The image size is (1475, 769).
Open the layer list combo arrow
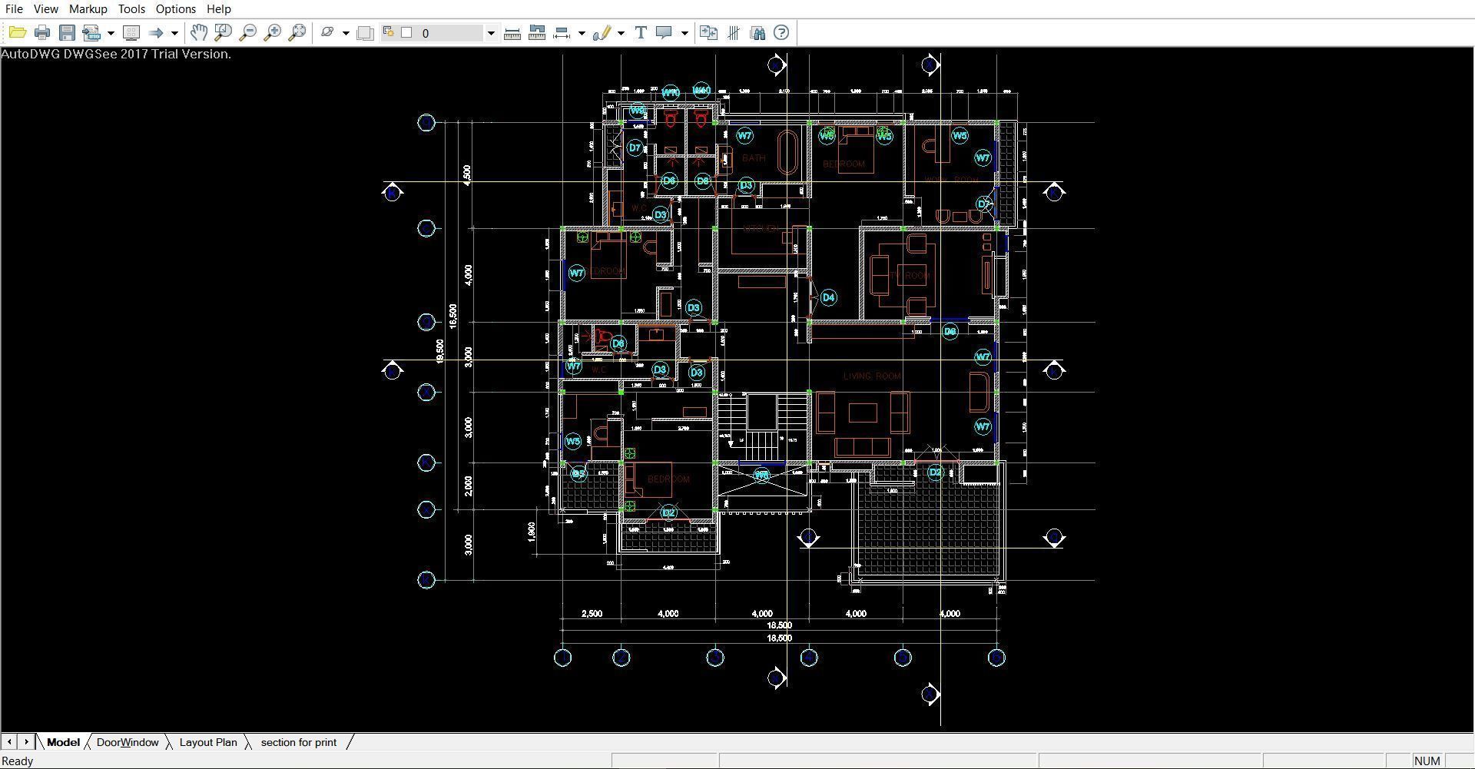pos(490,32)
